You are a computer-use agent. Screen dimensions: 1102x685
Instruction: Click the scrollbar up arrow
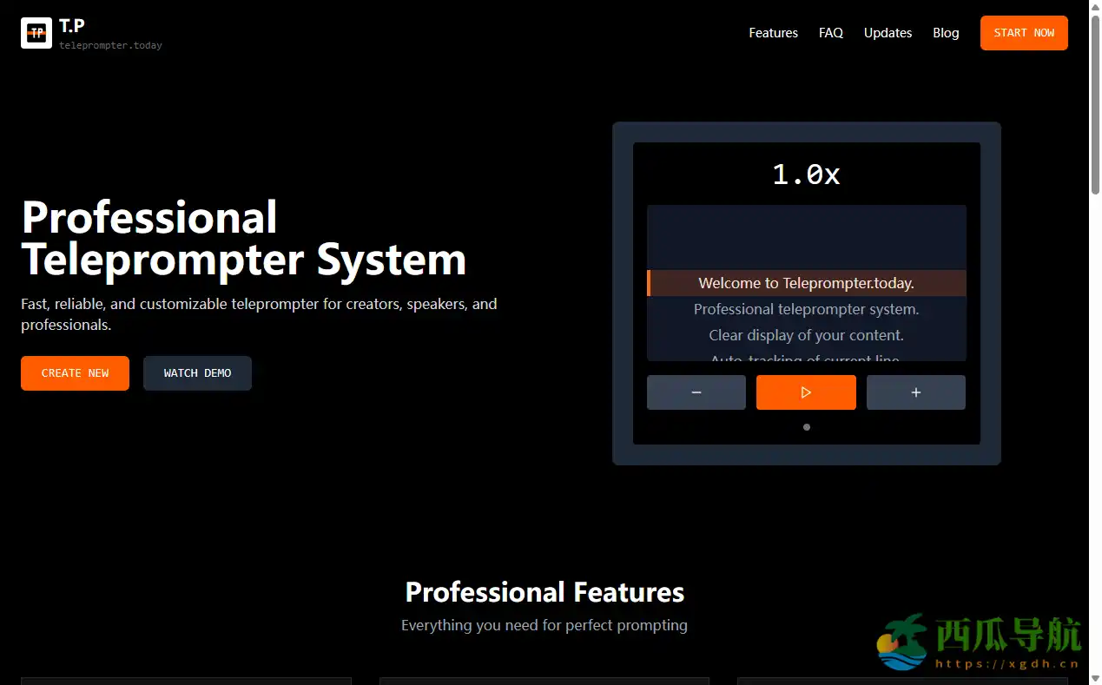pyautogui.click(x=1095, y=7)
